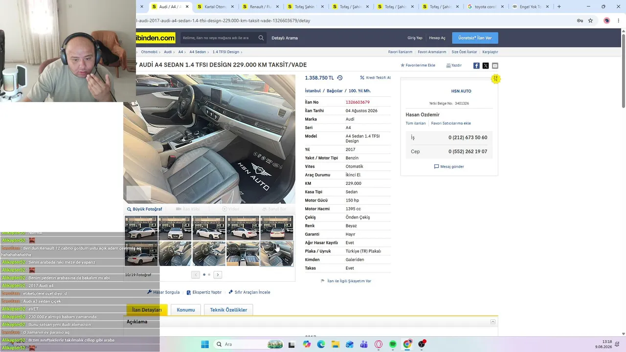This screenshot has width=626, height=352.
Task: Open the Teknik Özellikler tab
Action: [228, 310]
